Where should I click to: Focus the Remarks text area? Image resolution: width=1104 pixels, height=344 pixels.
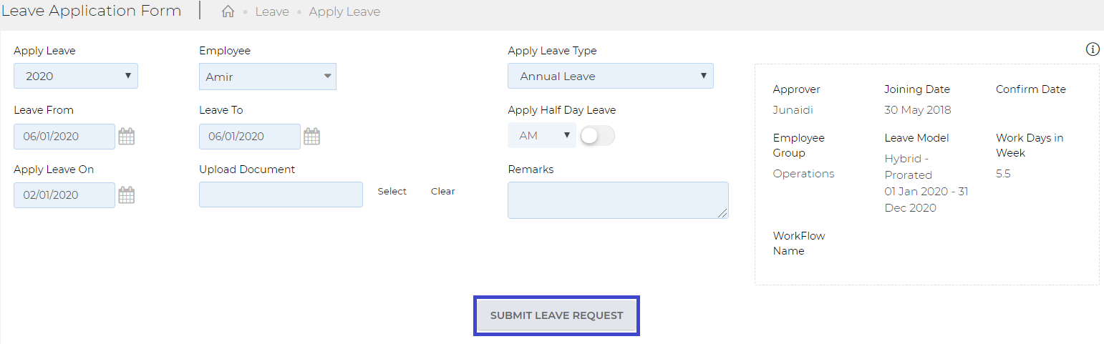[618, 200]
